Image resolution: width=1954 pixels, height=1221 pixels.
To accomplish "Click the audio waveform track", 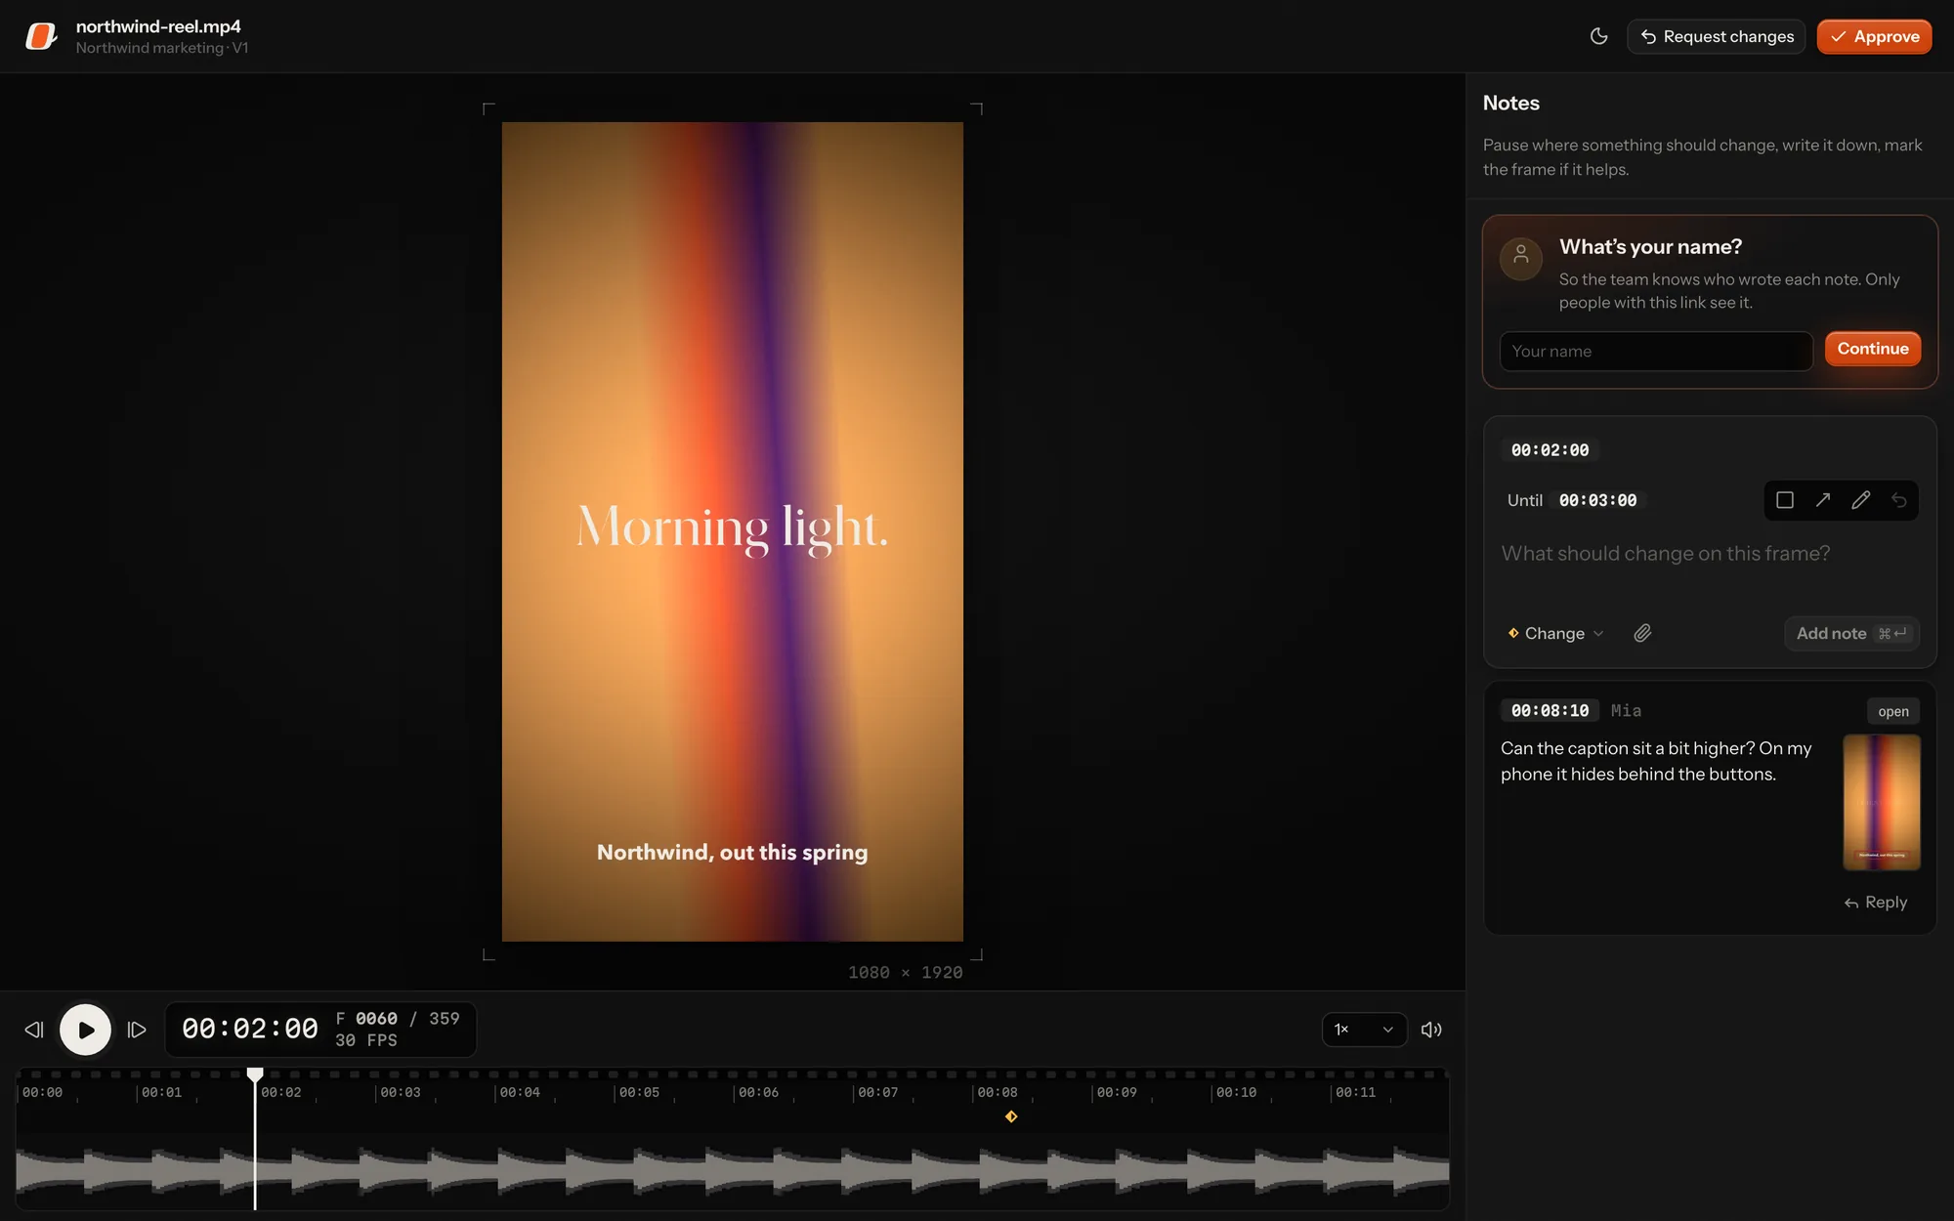I will pyautogui.click(x=733, y=1170).
